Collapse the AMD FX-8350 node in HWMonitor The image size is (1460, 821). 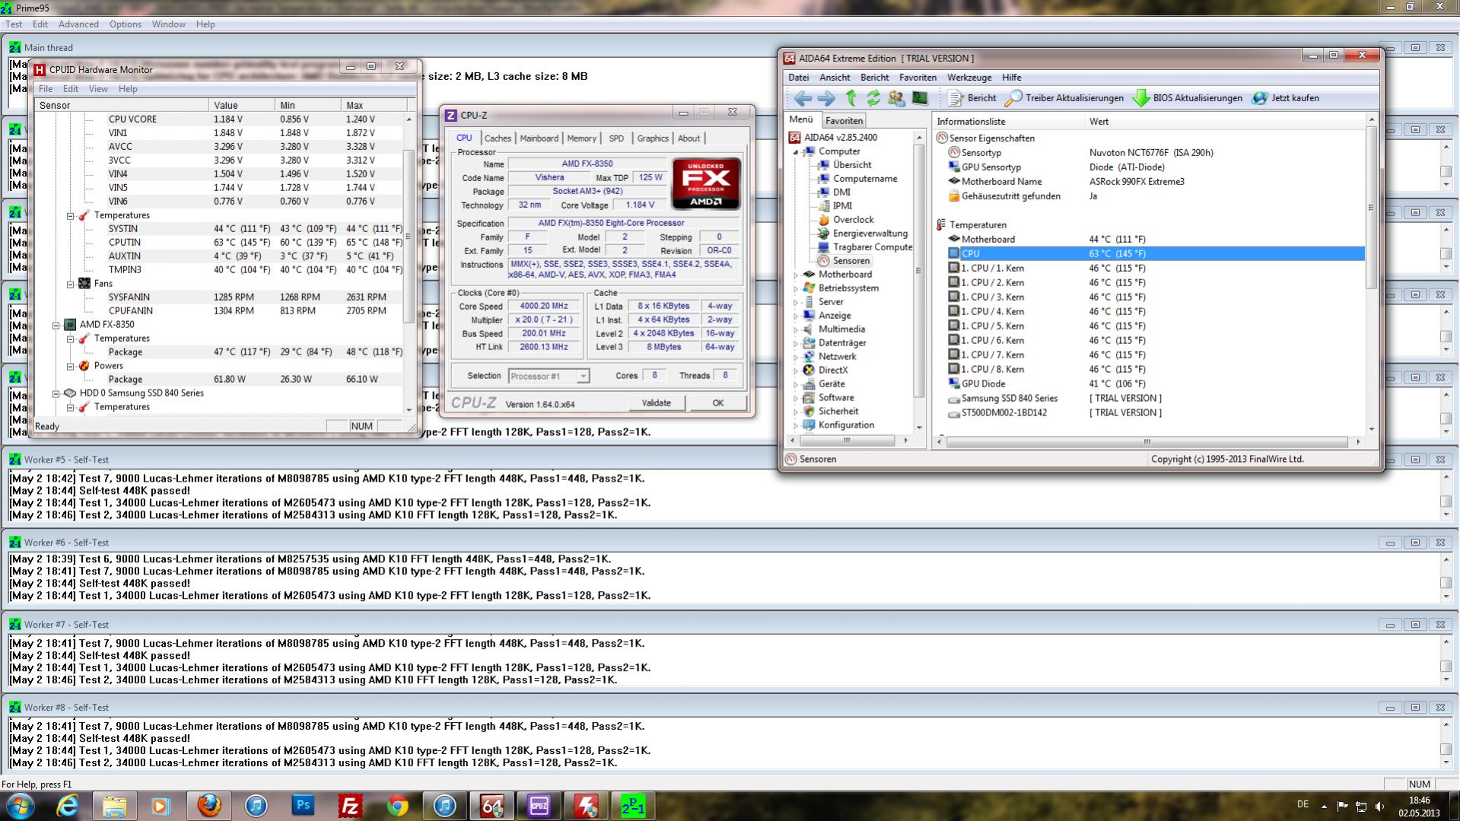[x=56, y=325]
